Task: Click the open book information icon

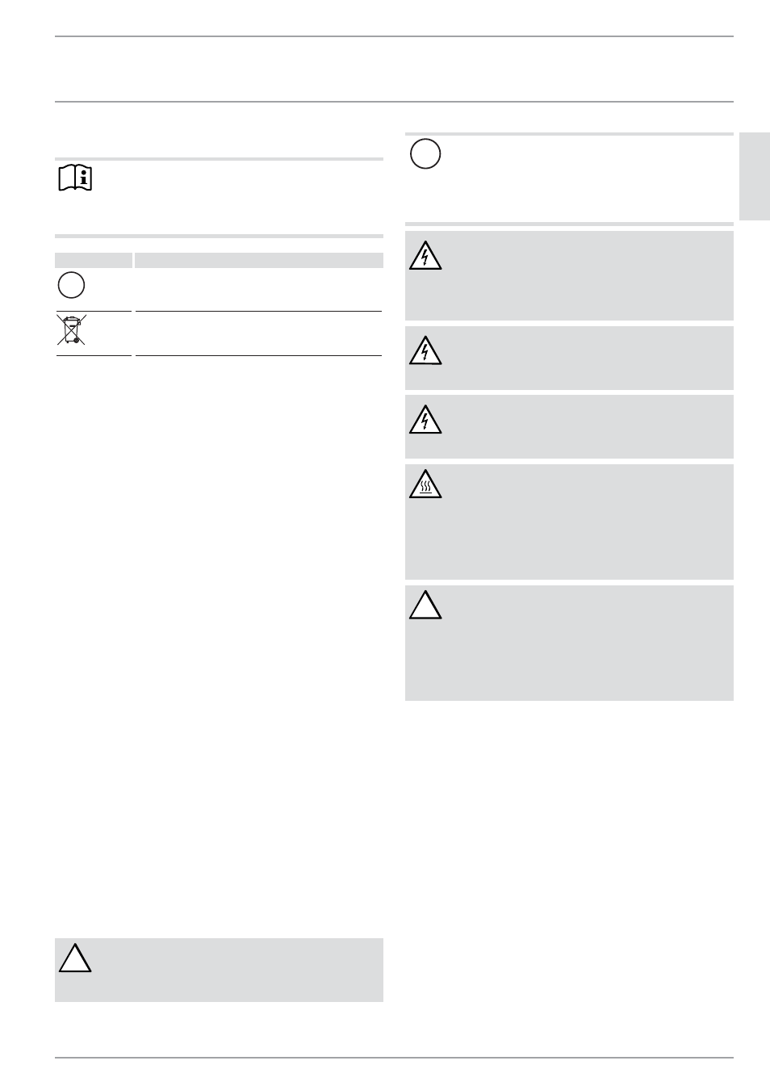Action: coord(75,178)
